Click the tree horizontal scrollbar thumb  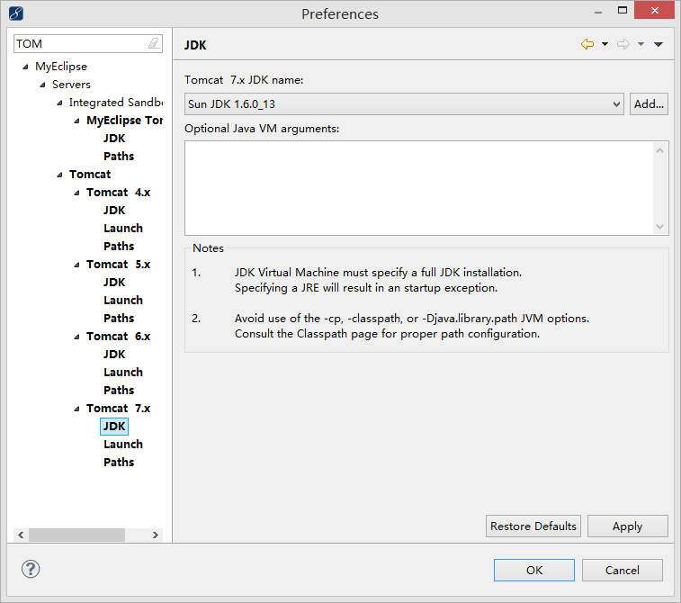76,535
